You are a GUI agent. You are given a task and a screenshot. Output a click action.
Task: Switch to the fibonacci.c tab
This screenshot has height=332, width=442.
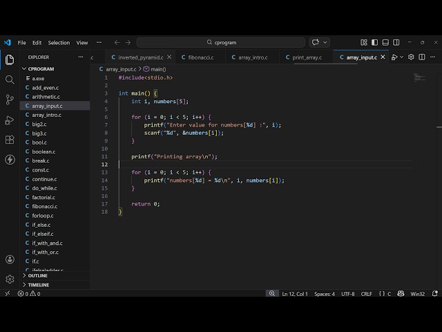pos(200,57)
